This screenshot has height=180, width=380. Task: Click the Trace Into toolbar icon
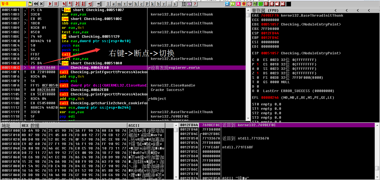[x=77, y=4]
